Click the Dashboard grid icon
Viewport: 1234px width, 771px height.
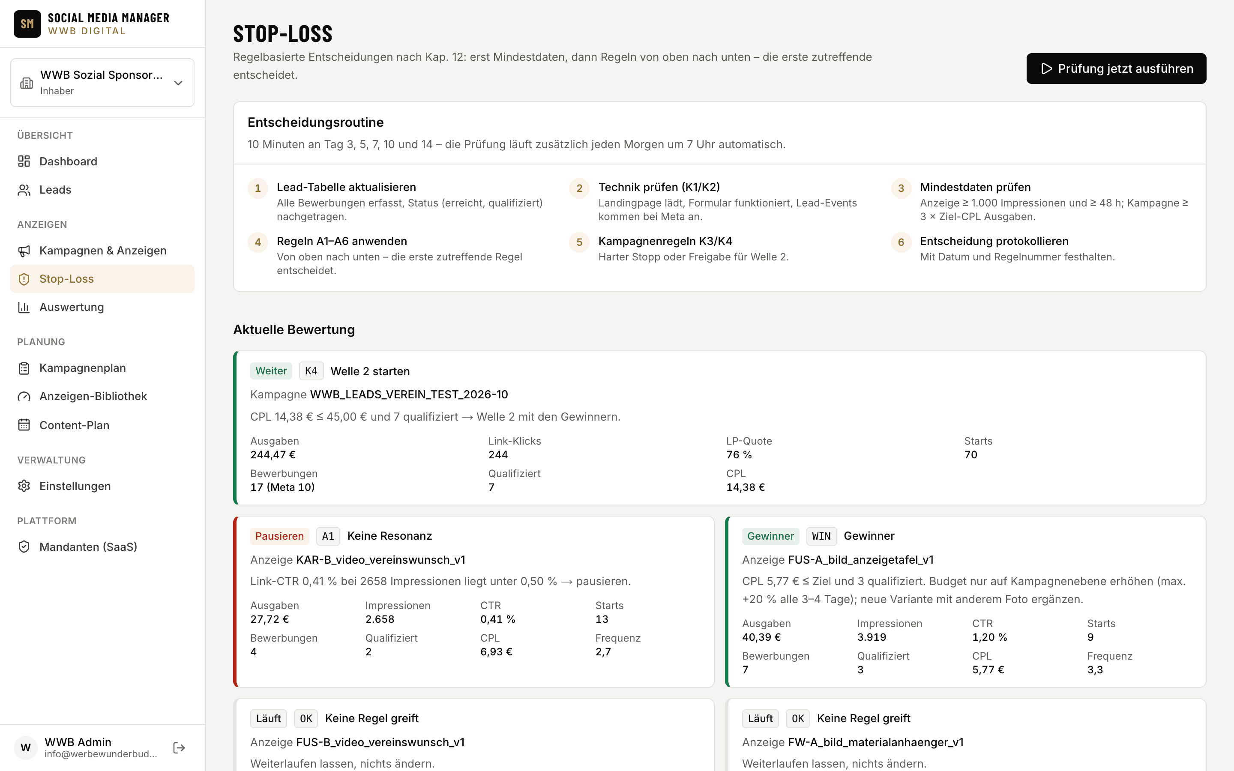coord(24,161)
